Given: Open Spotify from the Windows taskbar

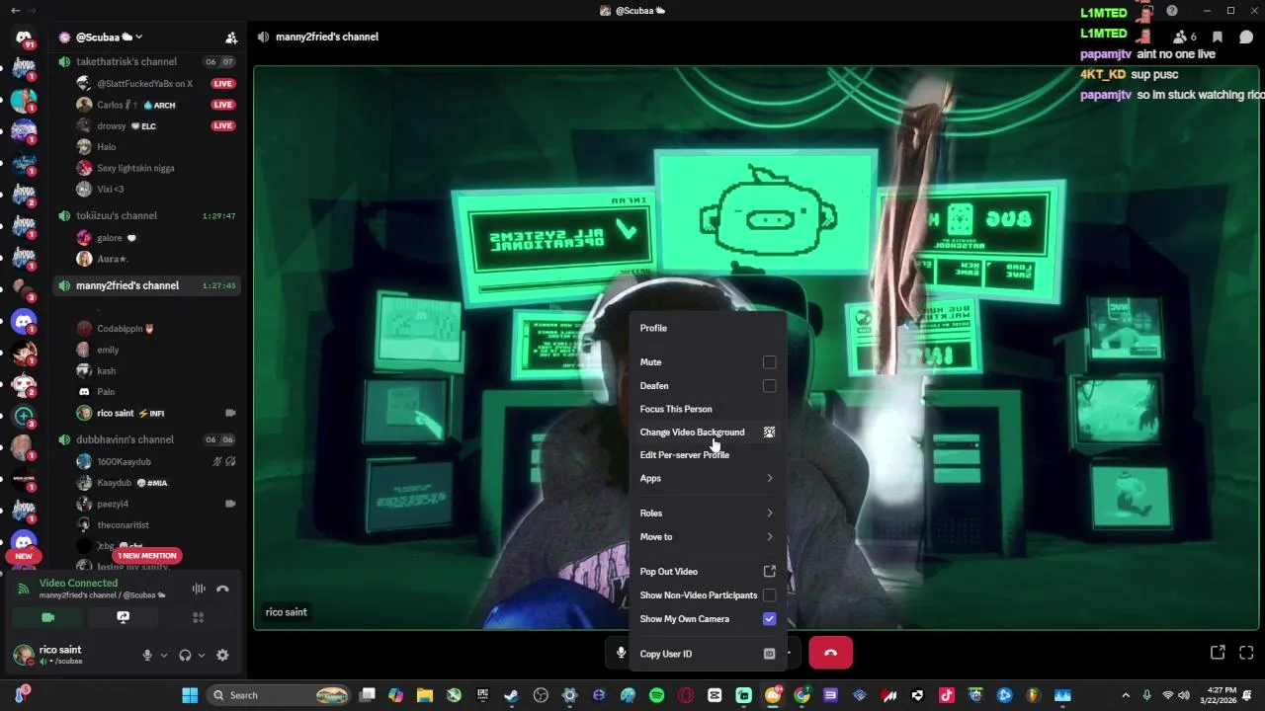Looking at the screenshot, I should [x=656, y=695].
